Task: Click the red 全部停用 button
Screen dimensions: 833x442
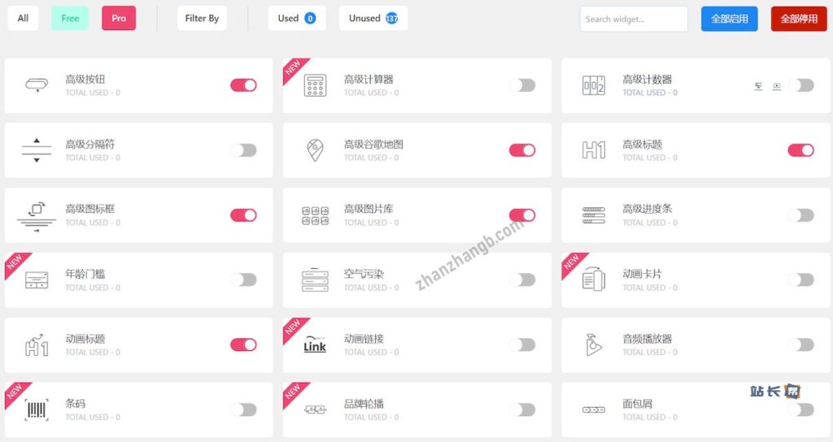Action: pos(799,19)
